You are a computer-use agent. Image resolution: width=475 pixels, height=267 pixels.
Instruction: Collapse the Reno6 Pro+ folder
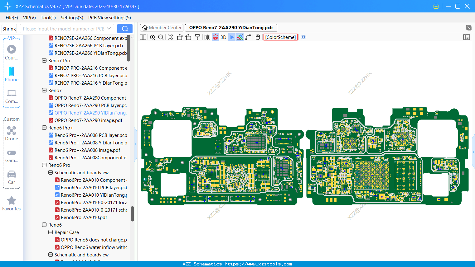coord(44,128)
